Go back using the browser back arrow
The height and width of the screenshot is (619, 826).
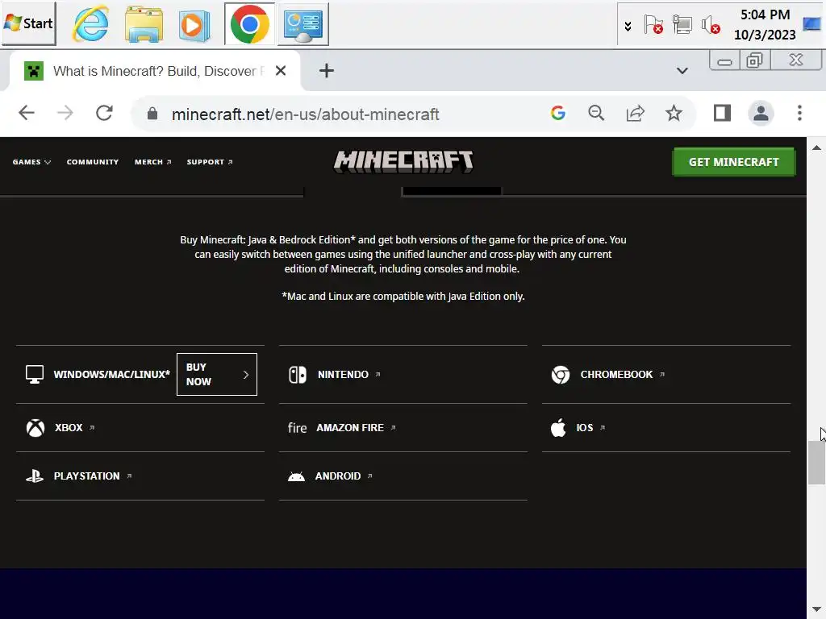(x=27, y=113)
